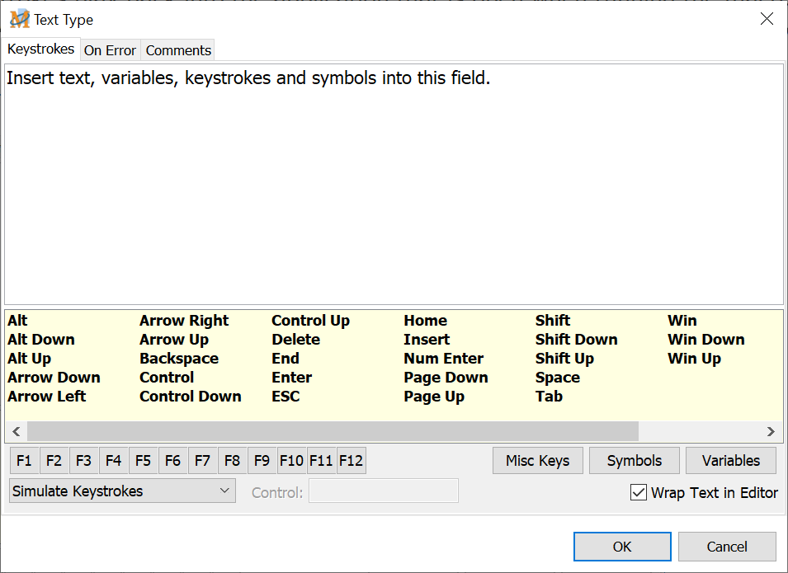Image resolution: width=788 pixels, height=573 pixels.
Task: Confirm with the OK button
Action: [x=622, y=547]
